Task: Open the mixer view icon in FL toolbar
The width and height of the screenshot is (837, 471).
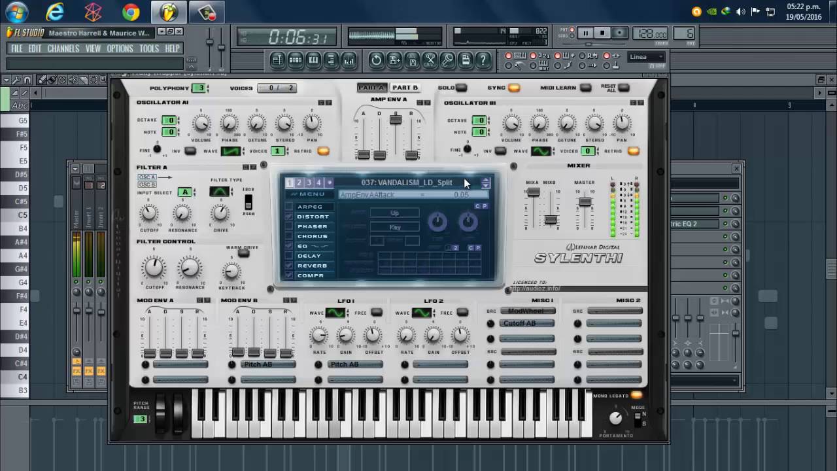Action: click(349, 60)
